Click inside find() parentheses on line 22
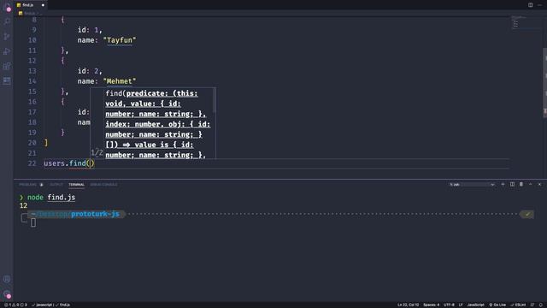The image size is (547, 308). tap(91, 163)
